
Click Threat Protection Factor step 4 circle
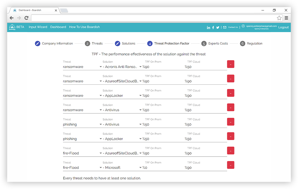[x=150, y=43]
